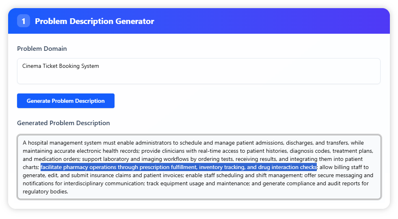
Task: Focus the Problem Domain input field
Action: coord(199,71)
